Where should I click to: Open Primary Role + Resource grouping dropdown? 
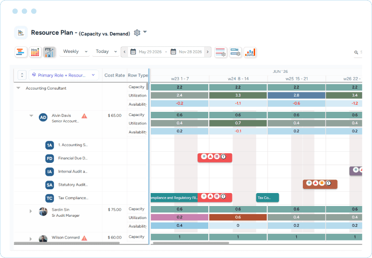click(x=64, y=75)
